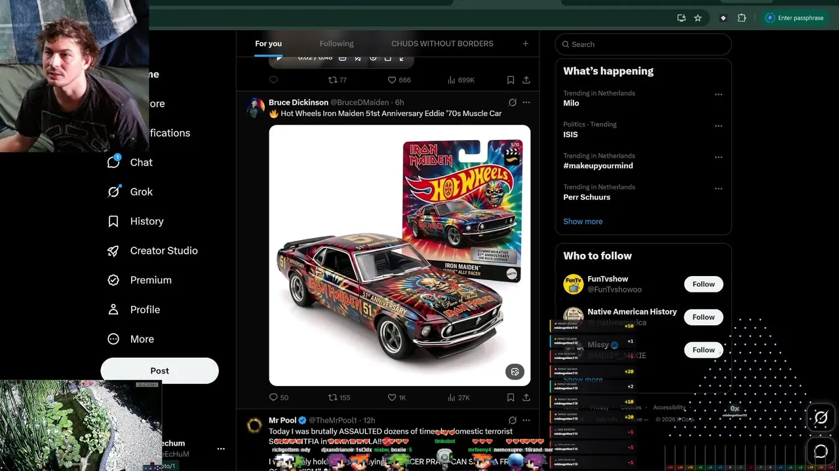Bookmark this page with the star icon
Screen dimensions: 839x471
click(697, 18)
